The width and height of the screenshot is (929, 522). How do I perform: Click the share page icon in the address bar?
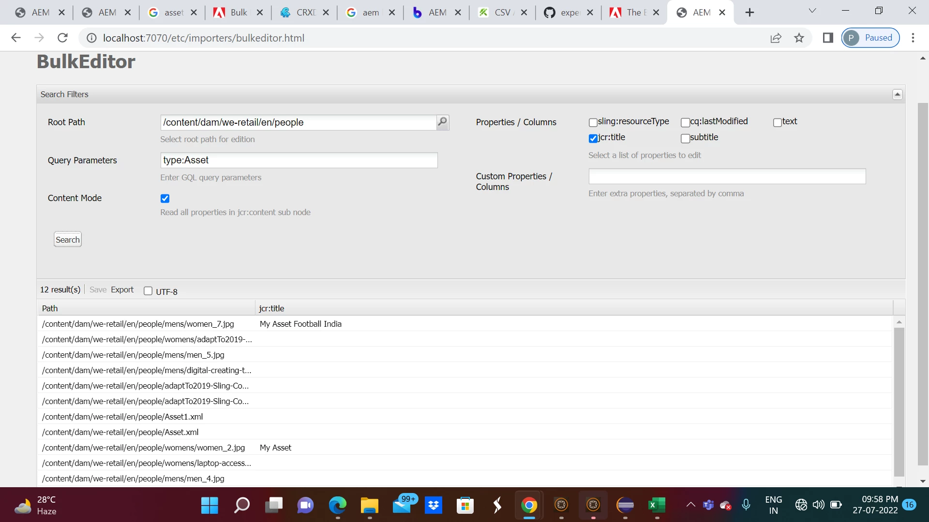(x=776, y=38)
